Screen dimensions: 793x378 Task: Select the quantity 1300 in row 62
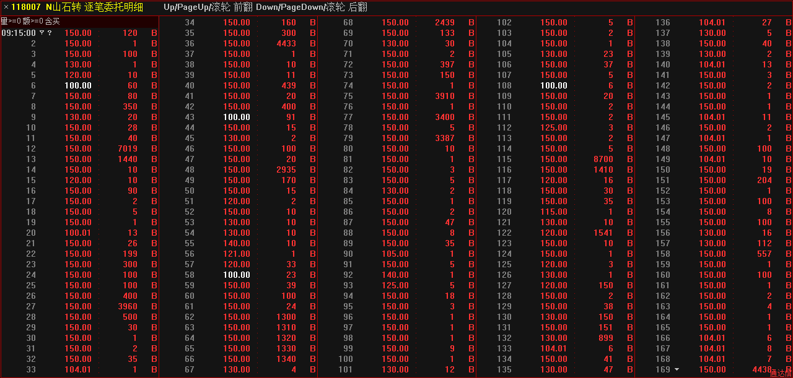tap(286, 317)
